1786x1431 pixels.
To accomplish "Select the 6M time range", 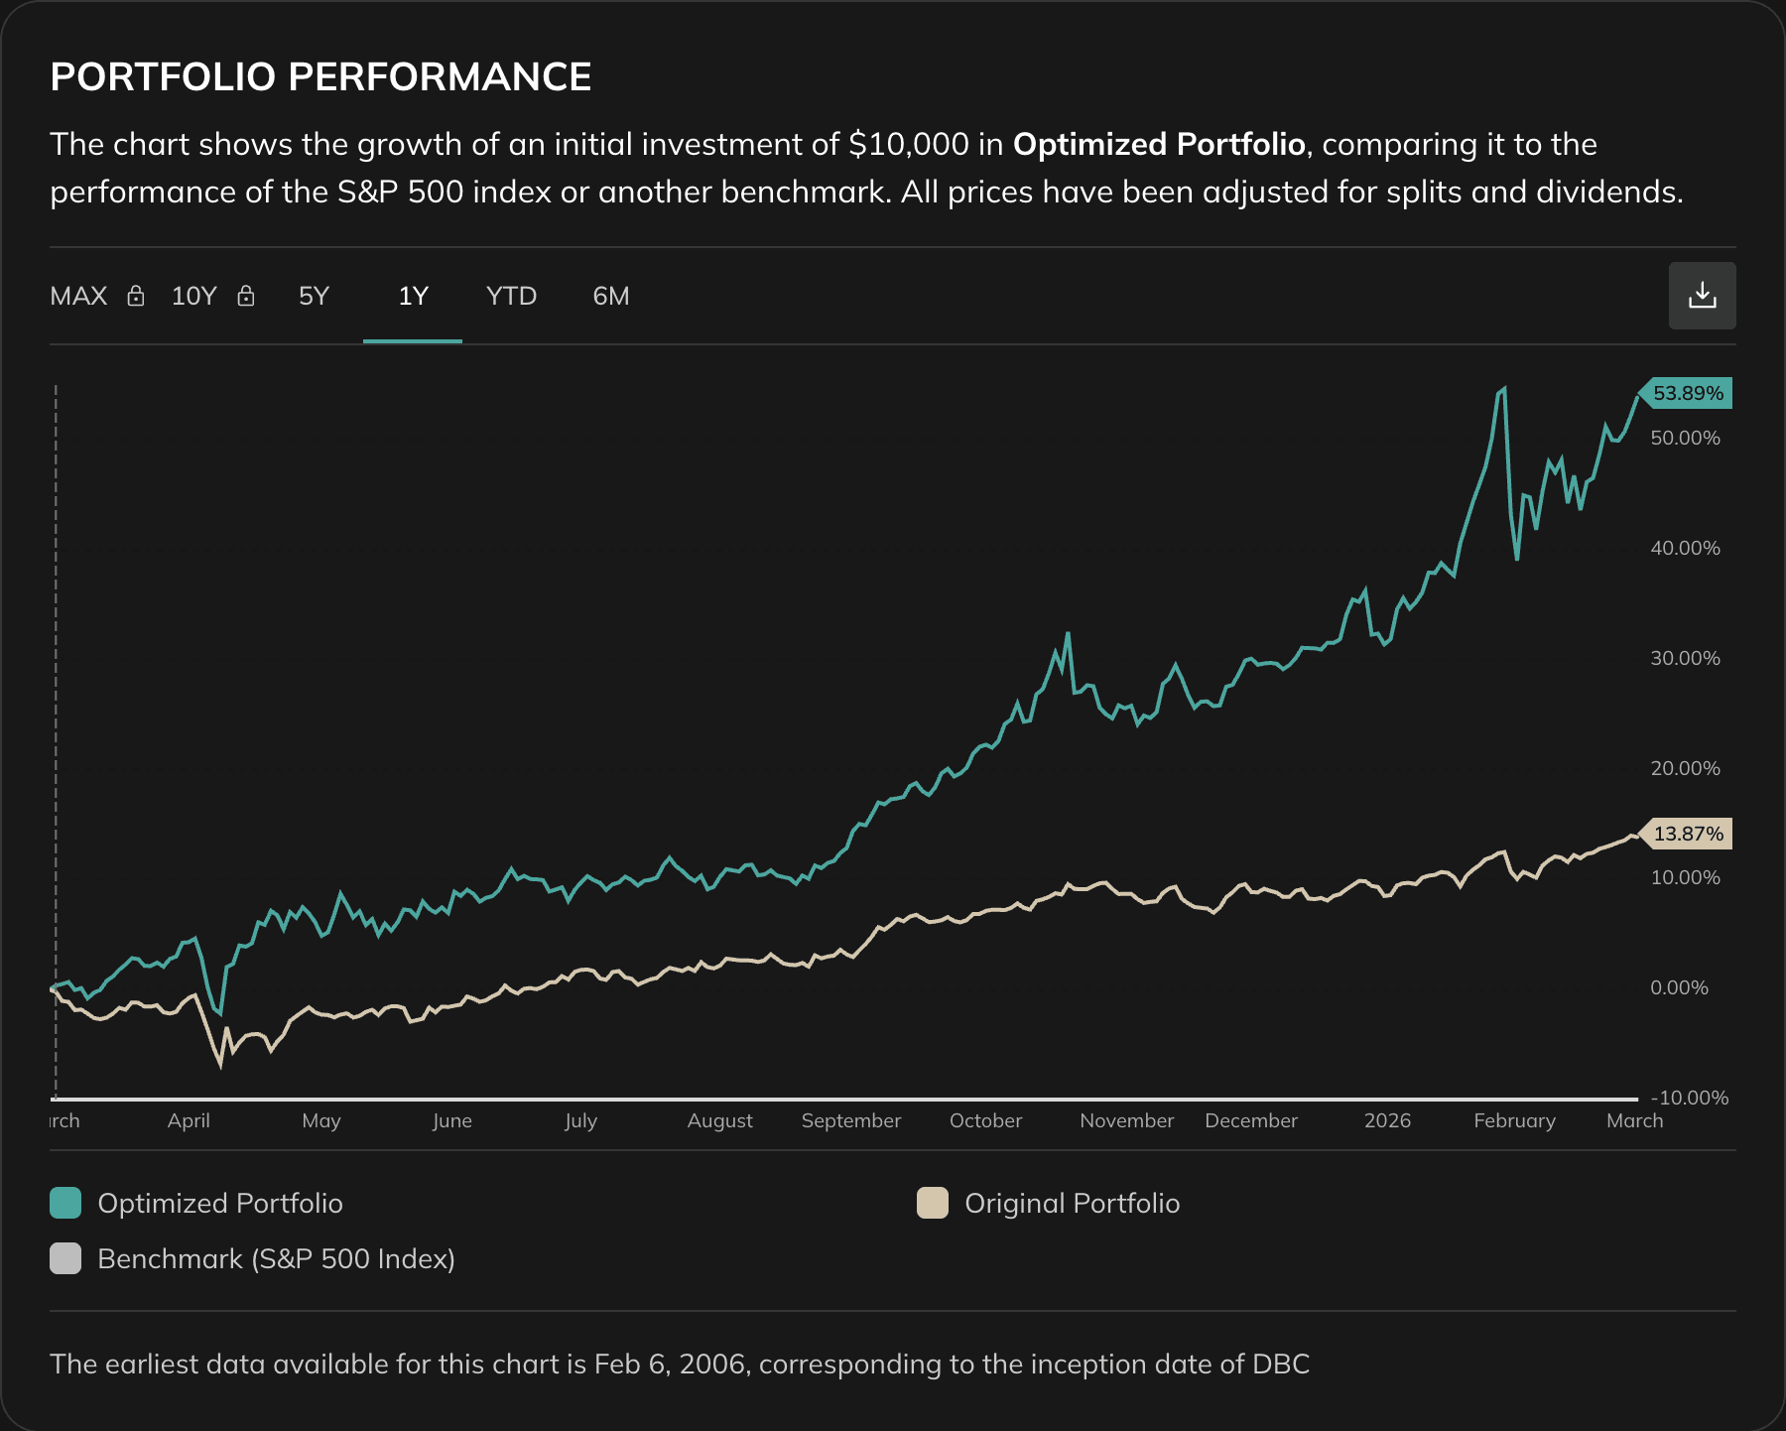I will [609, 295].
